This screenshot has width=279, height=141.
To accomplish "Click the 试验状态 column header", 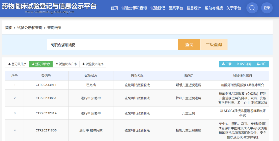I will tap(91, 76).
